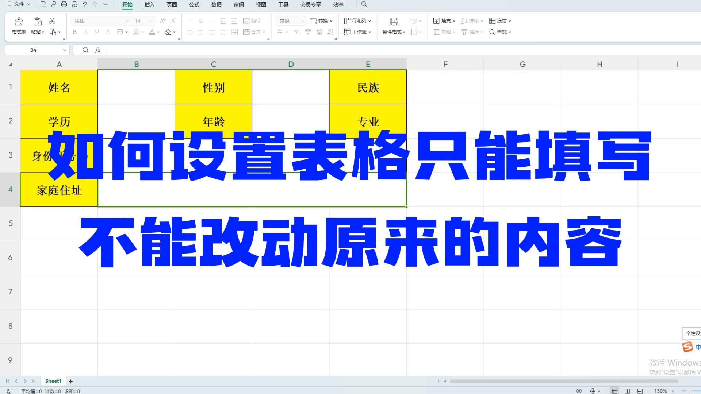Toggle Wrap Text (换行)
701x394 pixels.
tap(252, 21)
